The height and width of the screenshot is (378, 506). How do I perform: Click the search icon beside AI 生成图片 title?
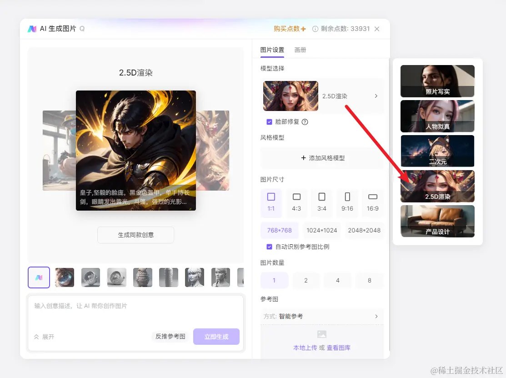click(82, 29)
